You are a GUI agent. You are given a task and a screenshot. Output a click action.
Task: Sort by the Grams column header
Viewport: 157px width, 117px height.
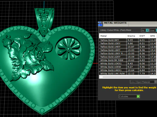click(132, 36)
